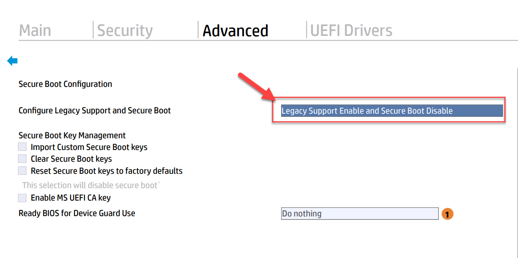Click the Ready BIOS for Device Guard Use label
This screenshot has width=518, height=258.
point(77,213)
